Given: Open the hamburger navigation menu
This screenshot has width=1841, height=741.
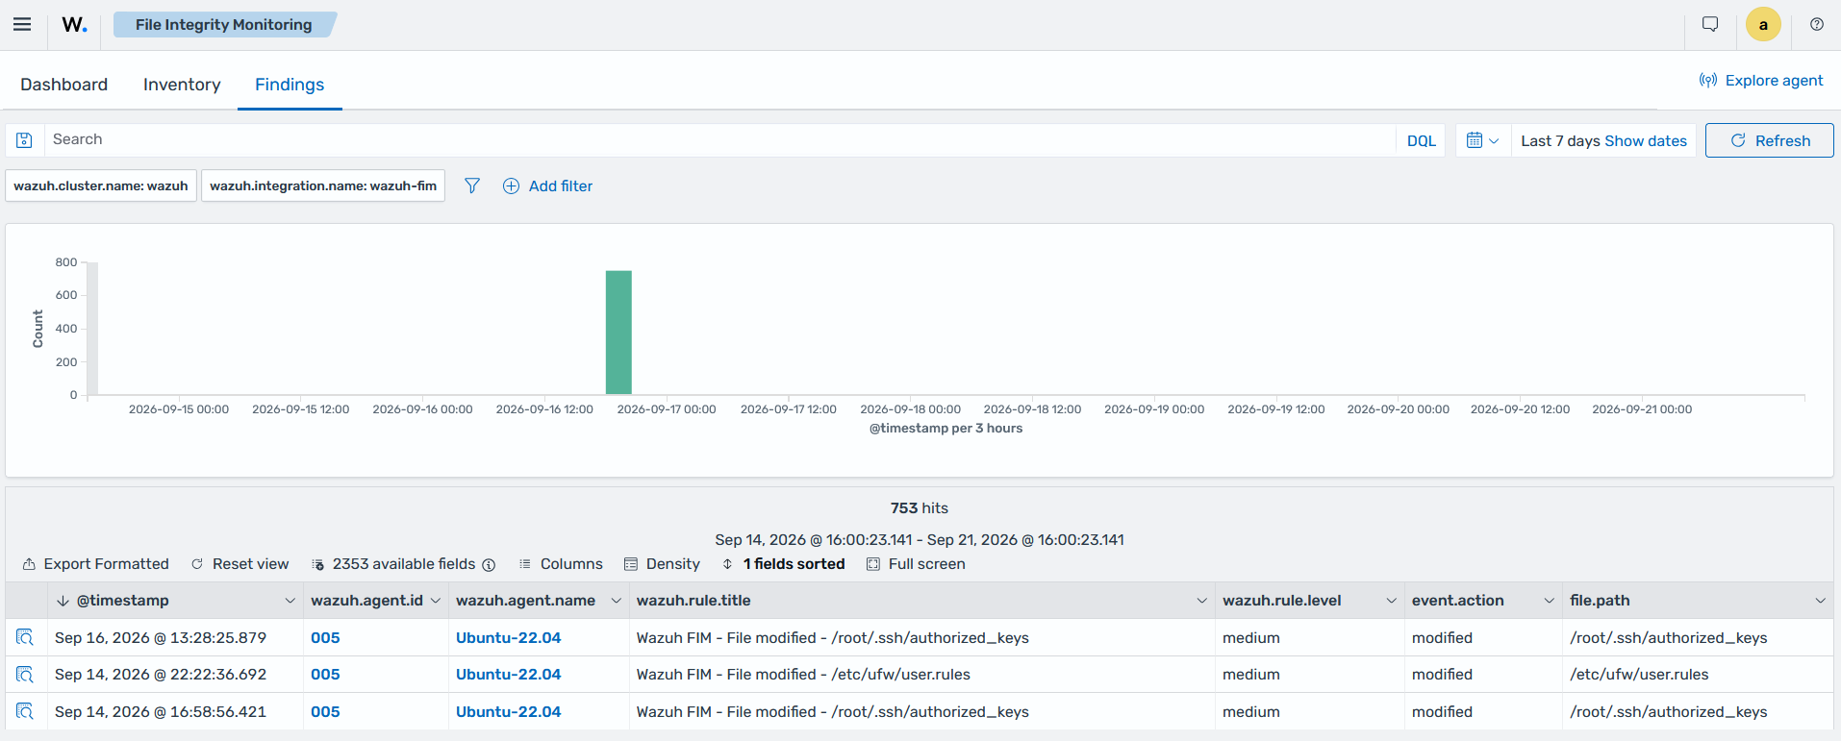Looking at the screenshot, I should 22,25.
